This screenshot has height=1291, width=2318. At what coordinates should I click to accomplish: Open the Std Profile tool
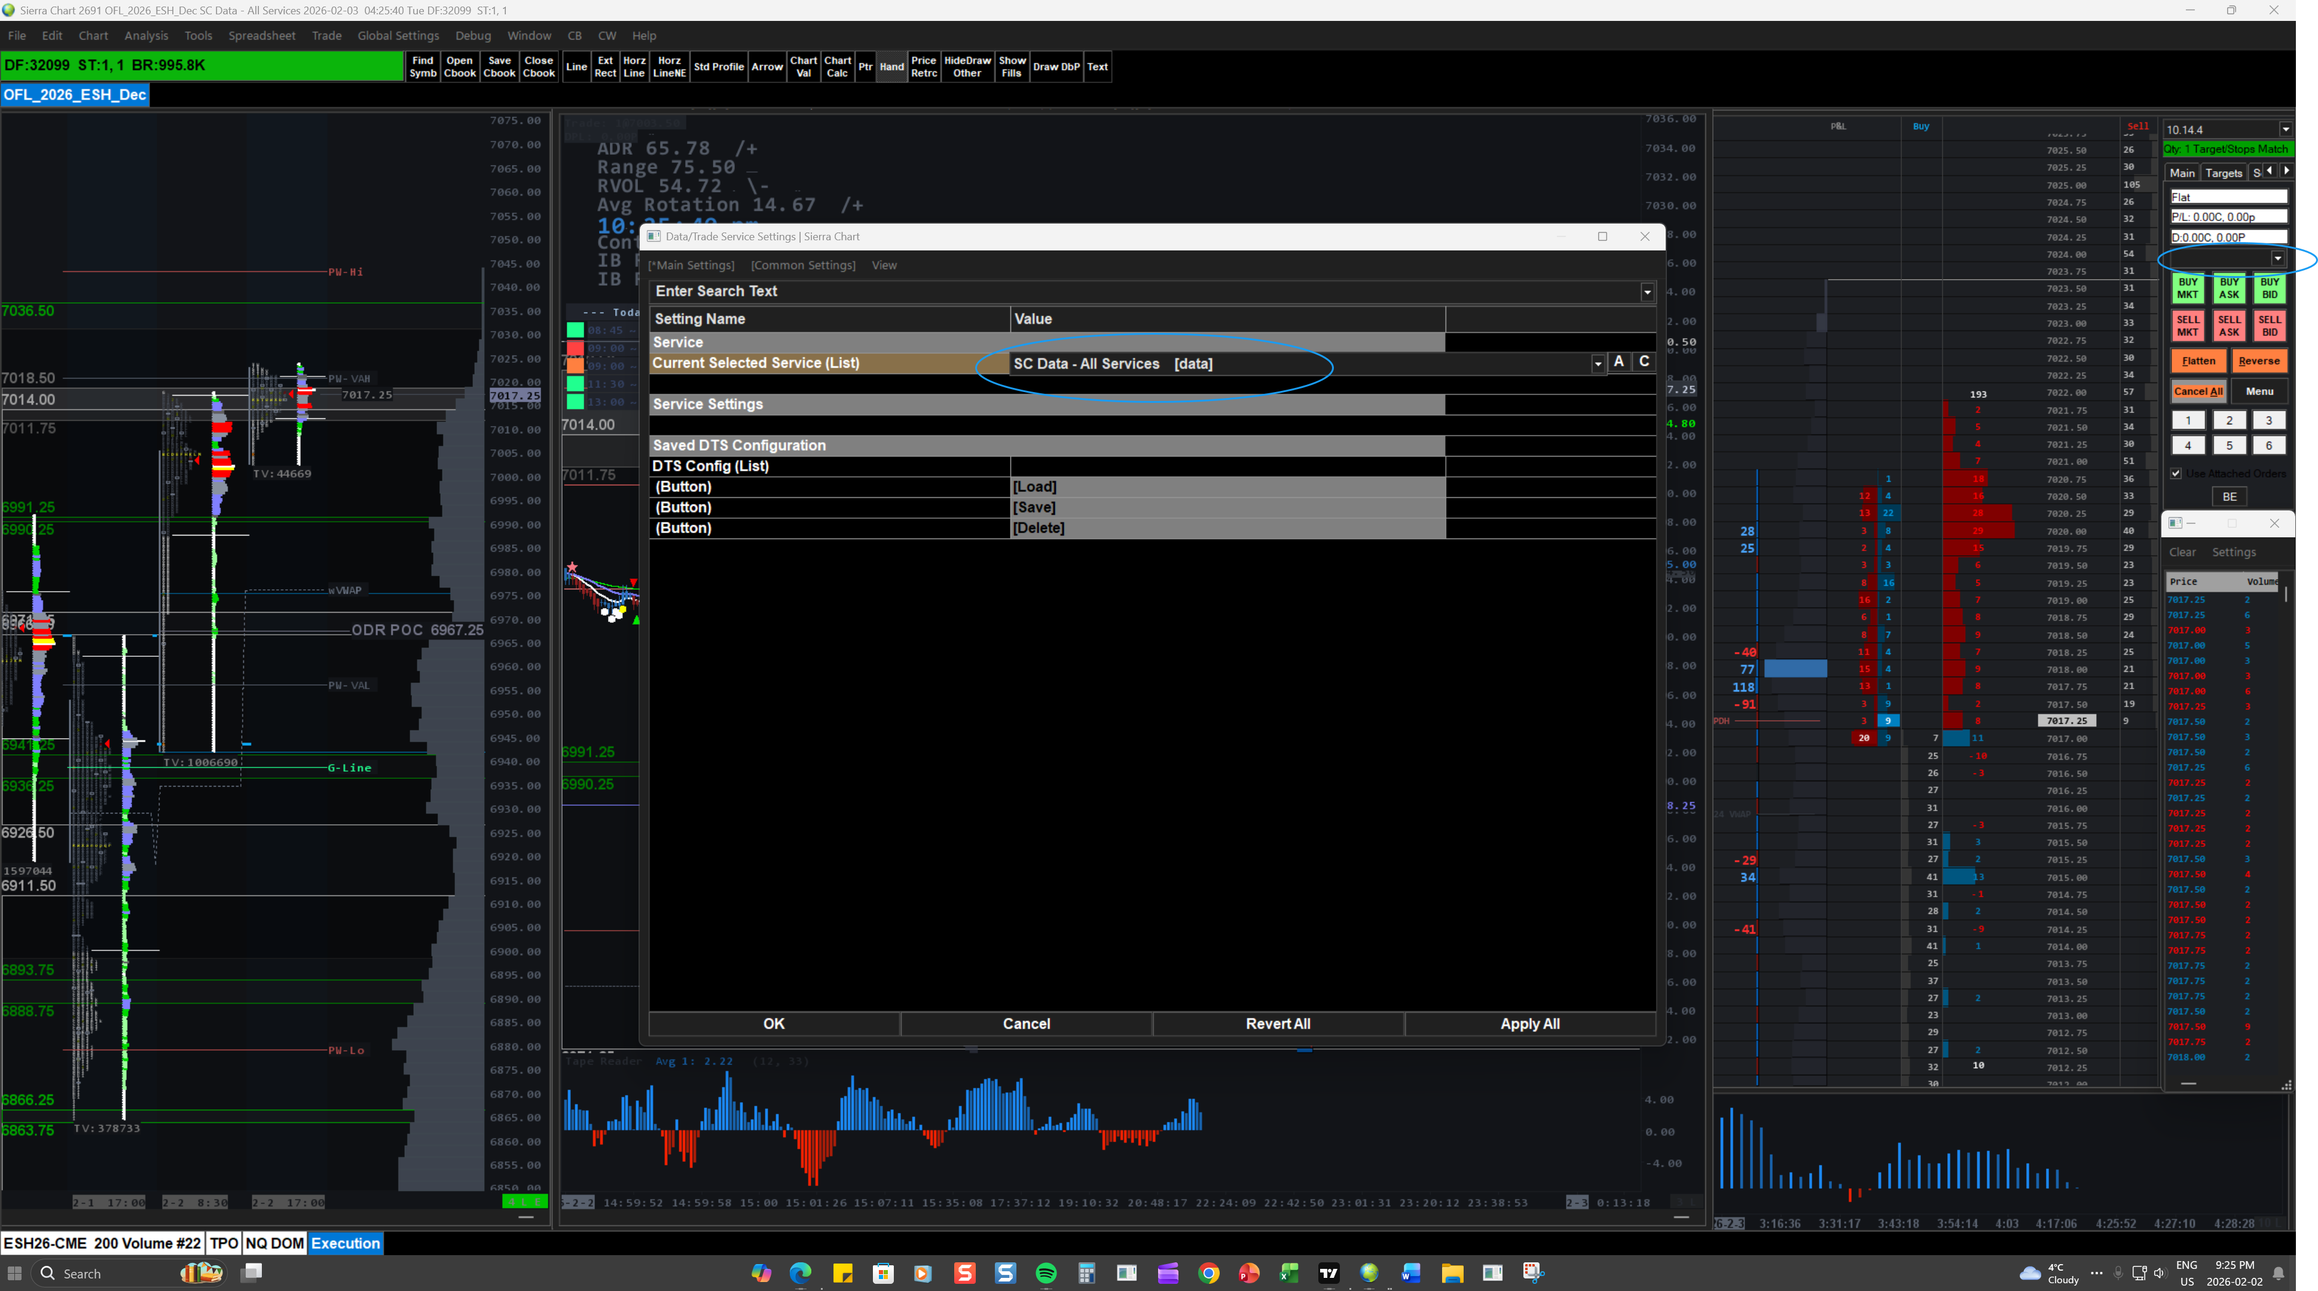click(x=718, y=66)
